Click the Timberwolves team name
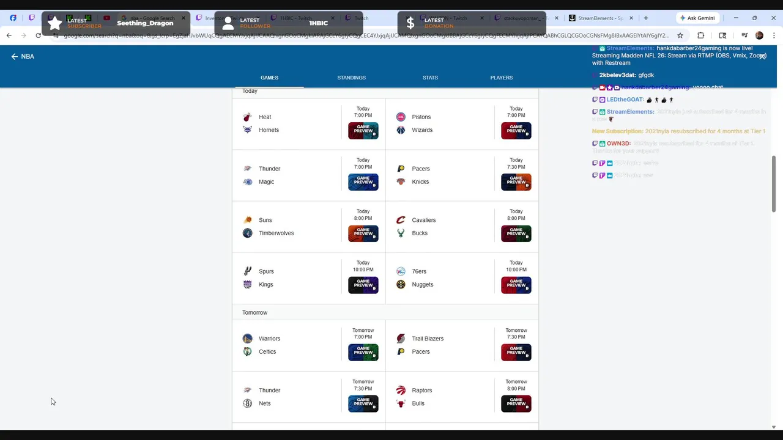 coord(276,233)
